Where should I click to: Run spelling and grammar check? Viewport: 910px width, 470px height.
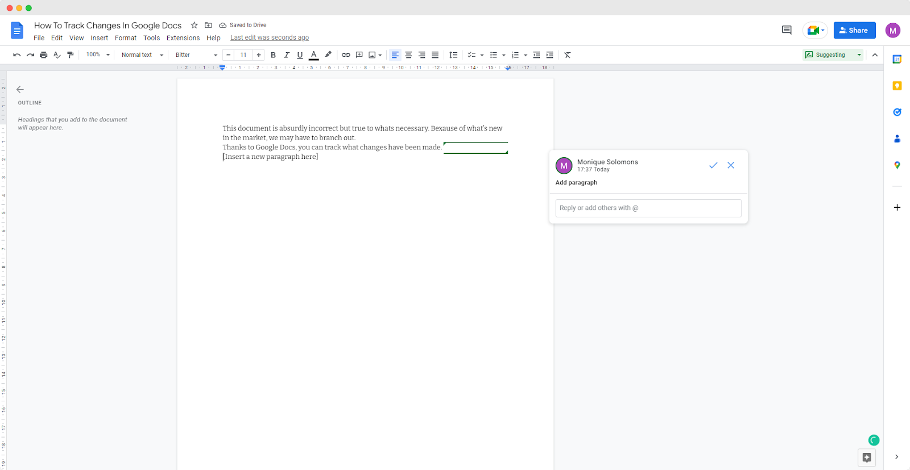click(57, 55)
